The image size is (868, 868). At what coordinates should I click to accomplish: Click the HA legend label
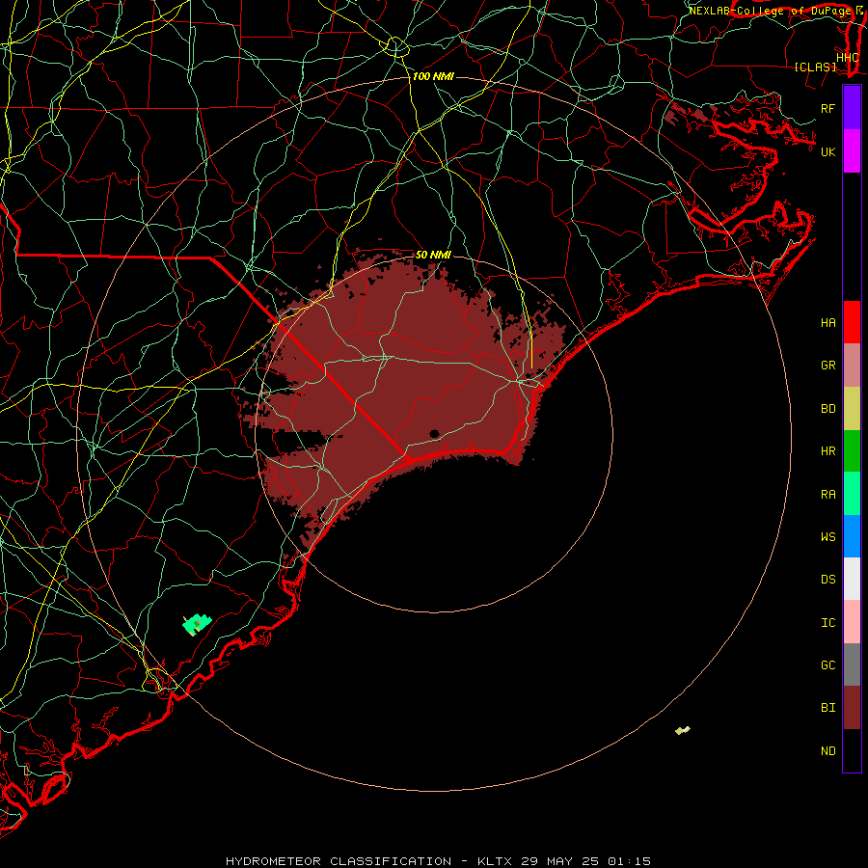coord(828,323)
